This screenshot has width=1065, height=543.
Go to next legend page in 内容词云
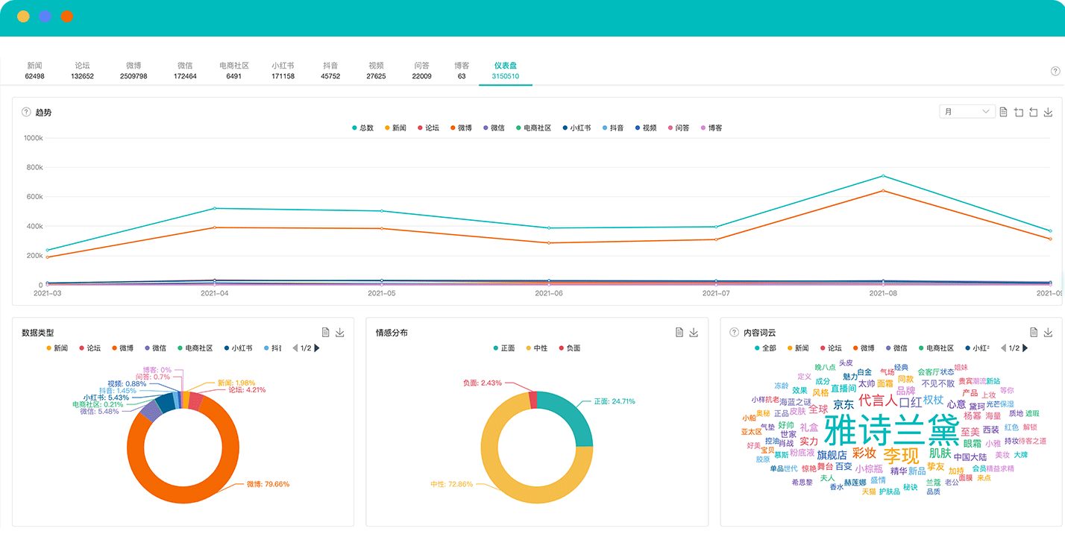1025,348
